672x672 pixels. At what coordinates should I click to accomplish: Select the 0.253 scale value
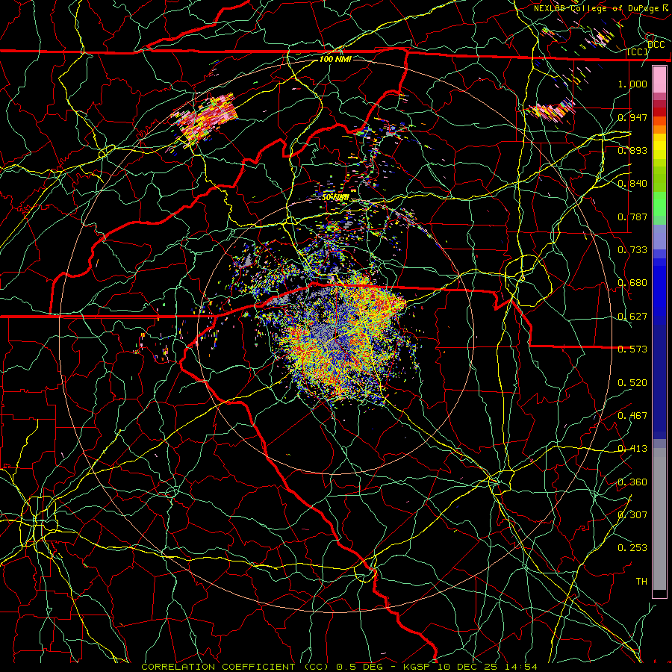[x=632, y=548]
